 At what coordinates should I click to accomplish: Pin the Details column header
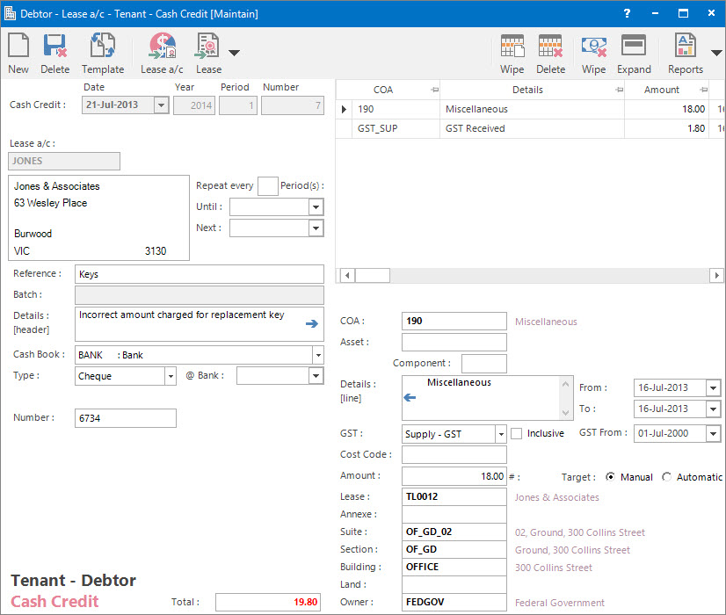click(619, 90)
